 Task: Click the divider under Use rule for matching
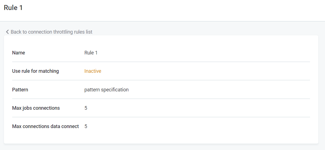pos(161,80)
